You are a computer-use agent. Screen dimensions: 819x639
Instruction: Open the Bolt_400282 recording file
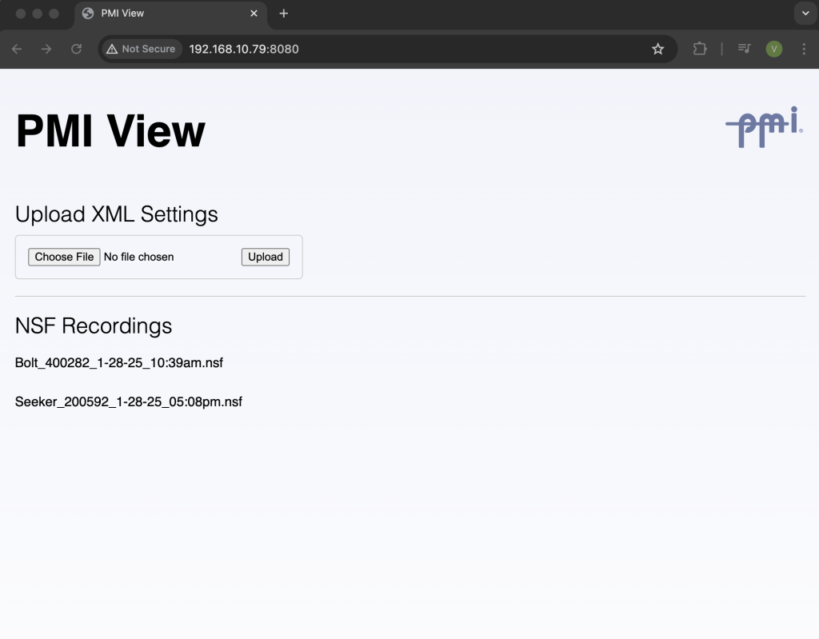[x=118, y=363]
